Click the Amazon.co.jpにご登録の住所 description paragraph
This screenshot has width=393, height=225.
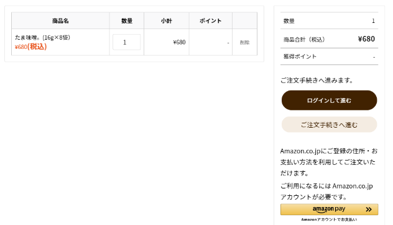point(329,162)
